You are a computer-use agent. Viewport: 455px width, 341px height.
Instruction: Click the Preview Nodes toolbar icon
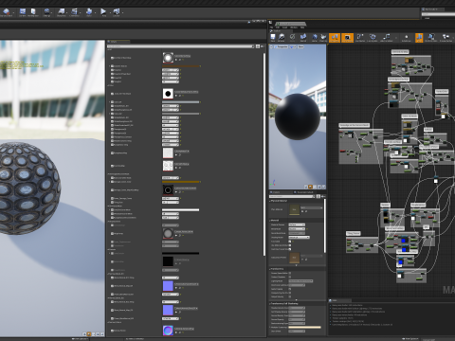[x=446, y=38]
